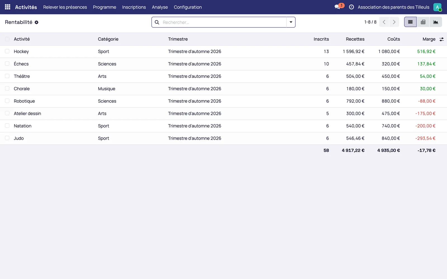Image resolution: width=447 pixels, height=279 pixels.
Task: Click the 1-8 / 8 pager counter
Action: click(x=370, y=22)
